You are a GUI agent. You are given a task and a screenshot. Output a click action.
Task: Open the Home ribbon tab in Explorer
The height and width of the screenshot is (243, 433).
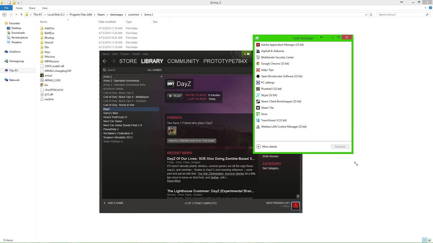(x=19, y=8)
